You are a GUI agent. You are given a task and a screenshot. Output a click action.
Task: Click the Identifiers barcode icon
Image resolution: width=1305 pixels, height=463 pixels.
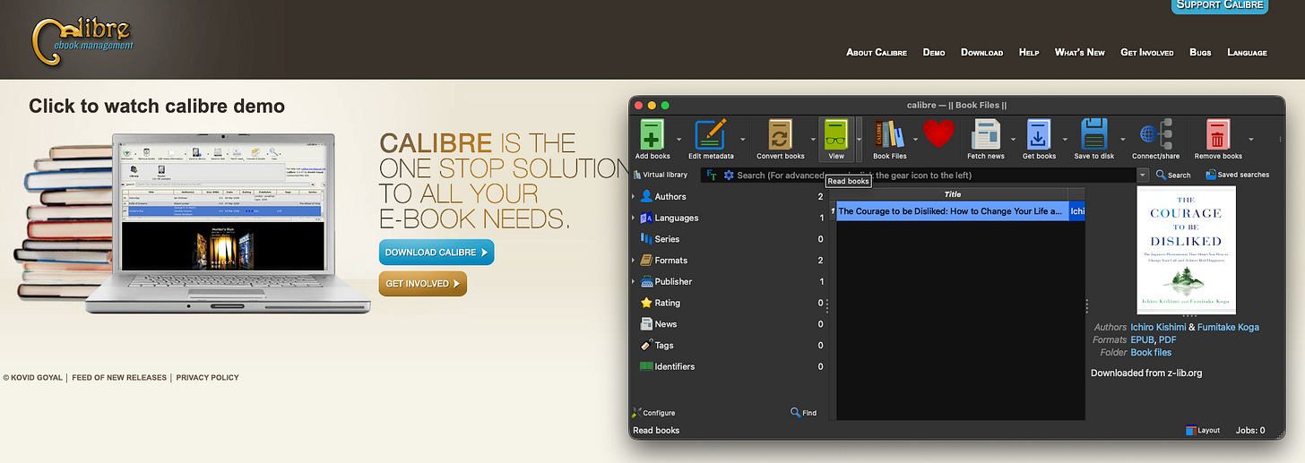(x=647, y=366)
